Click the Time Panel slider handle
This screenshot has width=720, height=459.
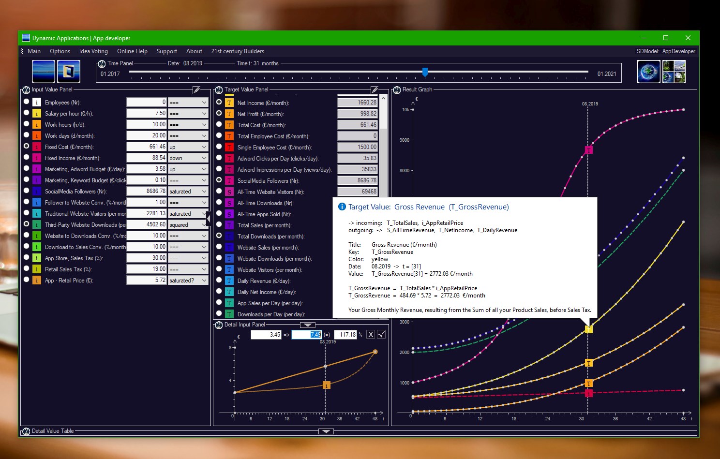425,72
